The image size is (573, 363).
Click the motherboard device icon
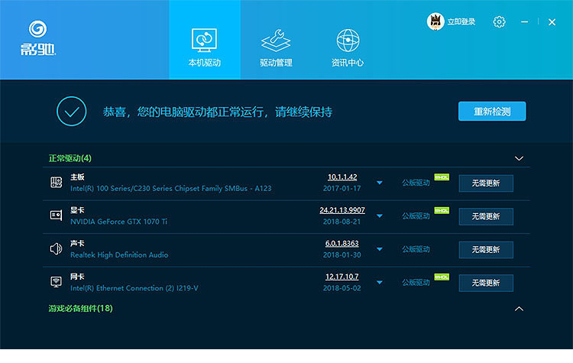click(x=56, y=182)
